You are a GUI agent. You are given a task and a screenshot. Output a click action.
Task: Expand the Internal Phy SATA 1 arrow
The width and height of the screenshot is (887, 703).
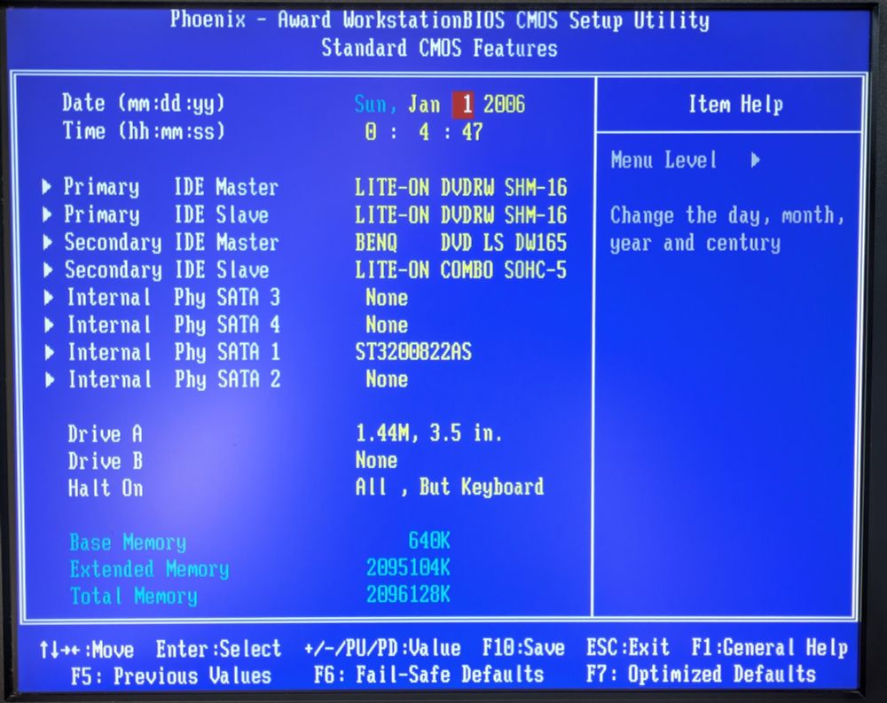(50, 352)
